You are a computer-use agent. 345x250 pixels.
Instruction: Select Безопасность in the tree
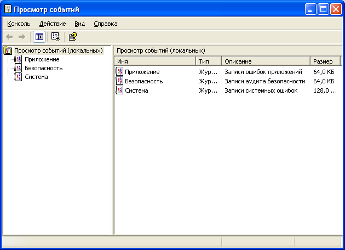(44, 69)
